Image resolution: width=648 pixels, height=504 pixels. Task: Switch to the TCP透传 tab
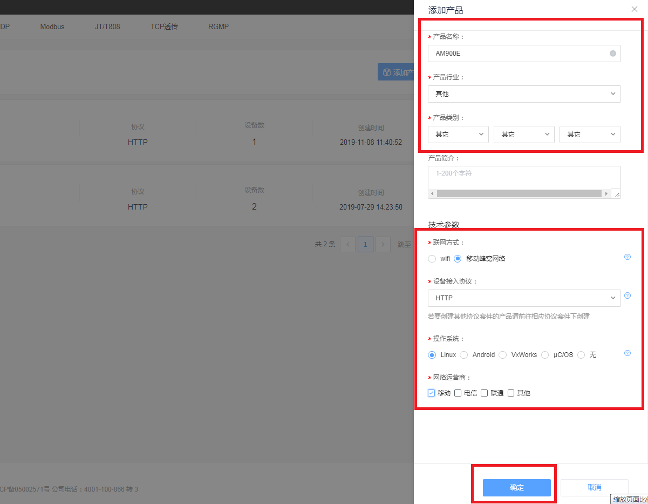(164, 26)
